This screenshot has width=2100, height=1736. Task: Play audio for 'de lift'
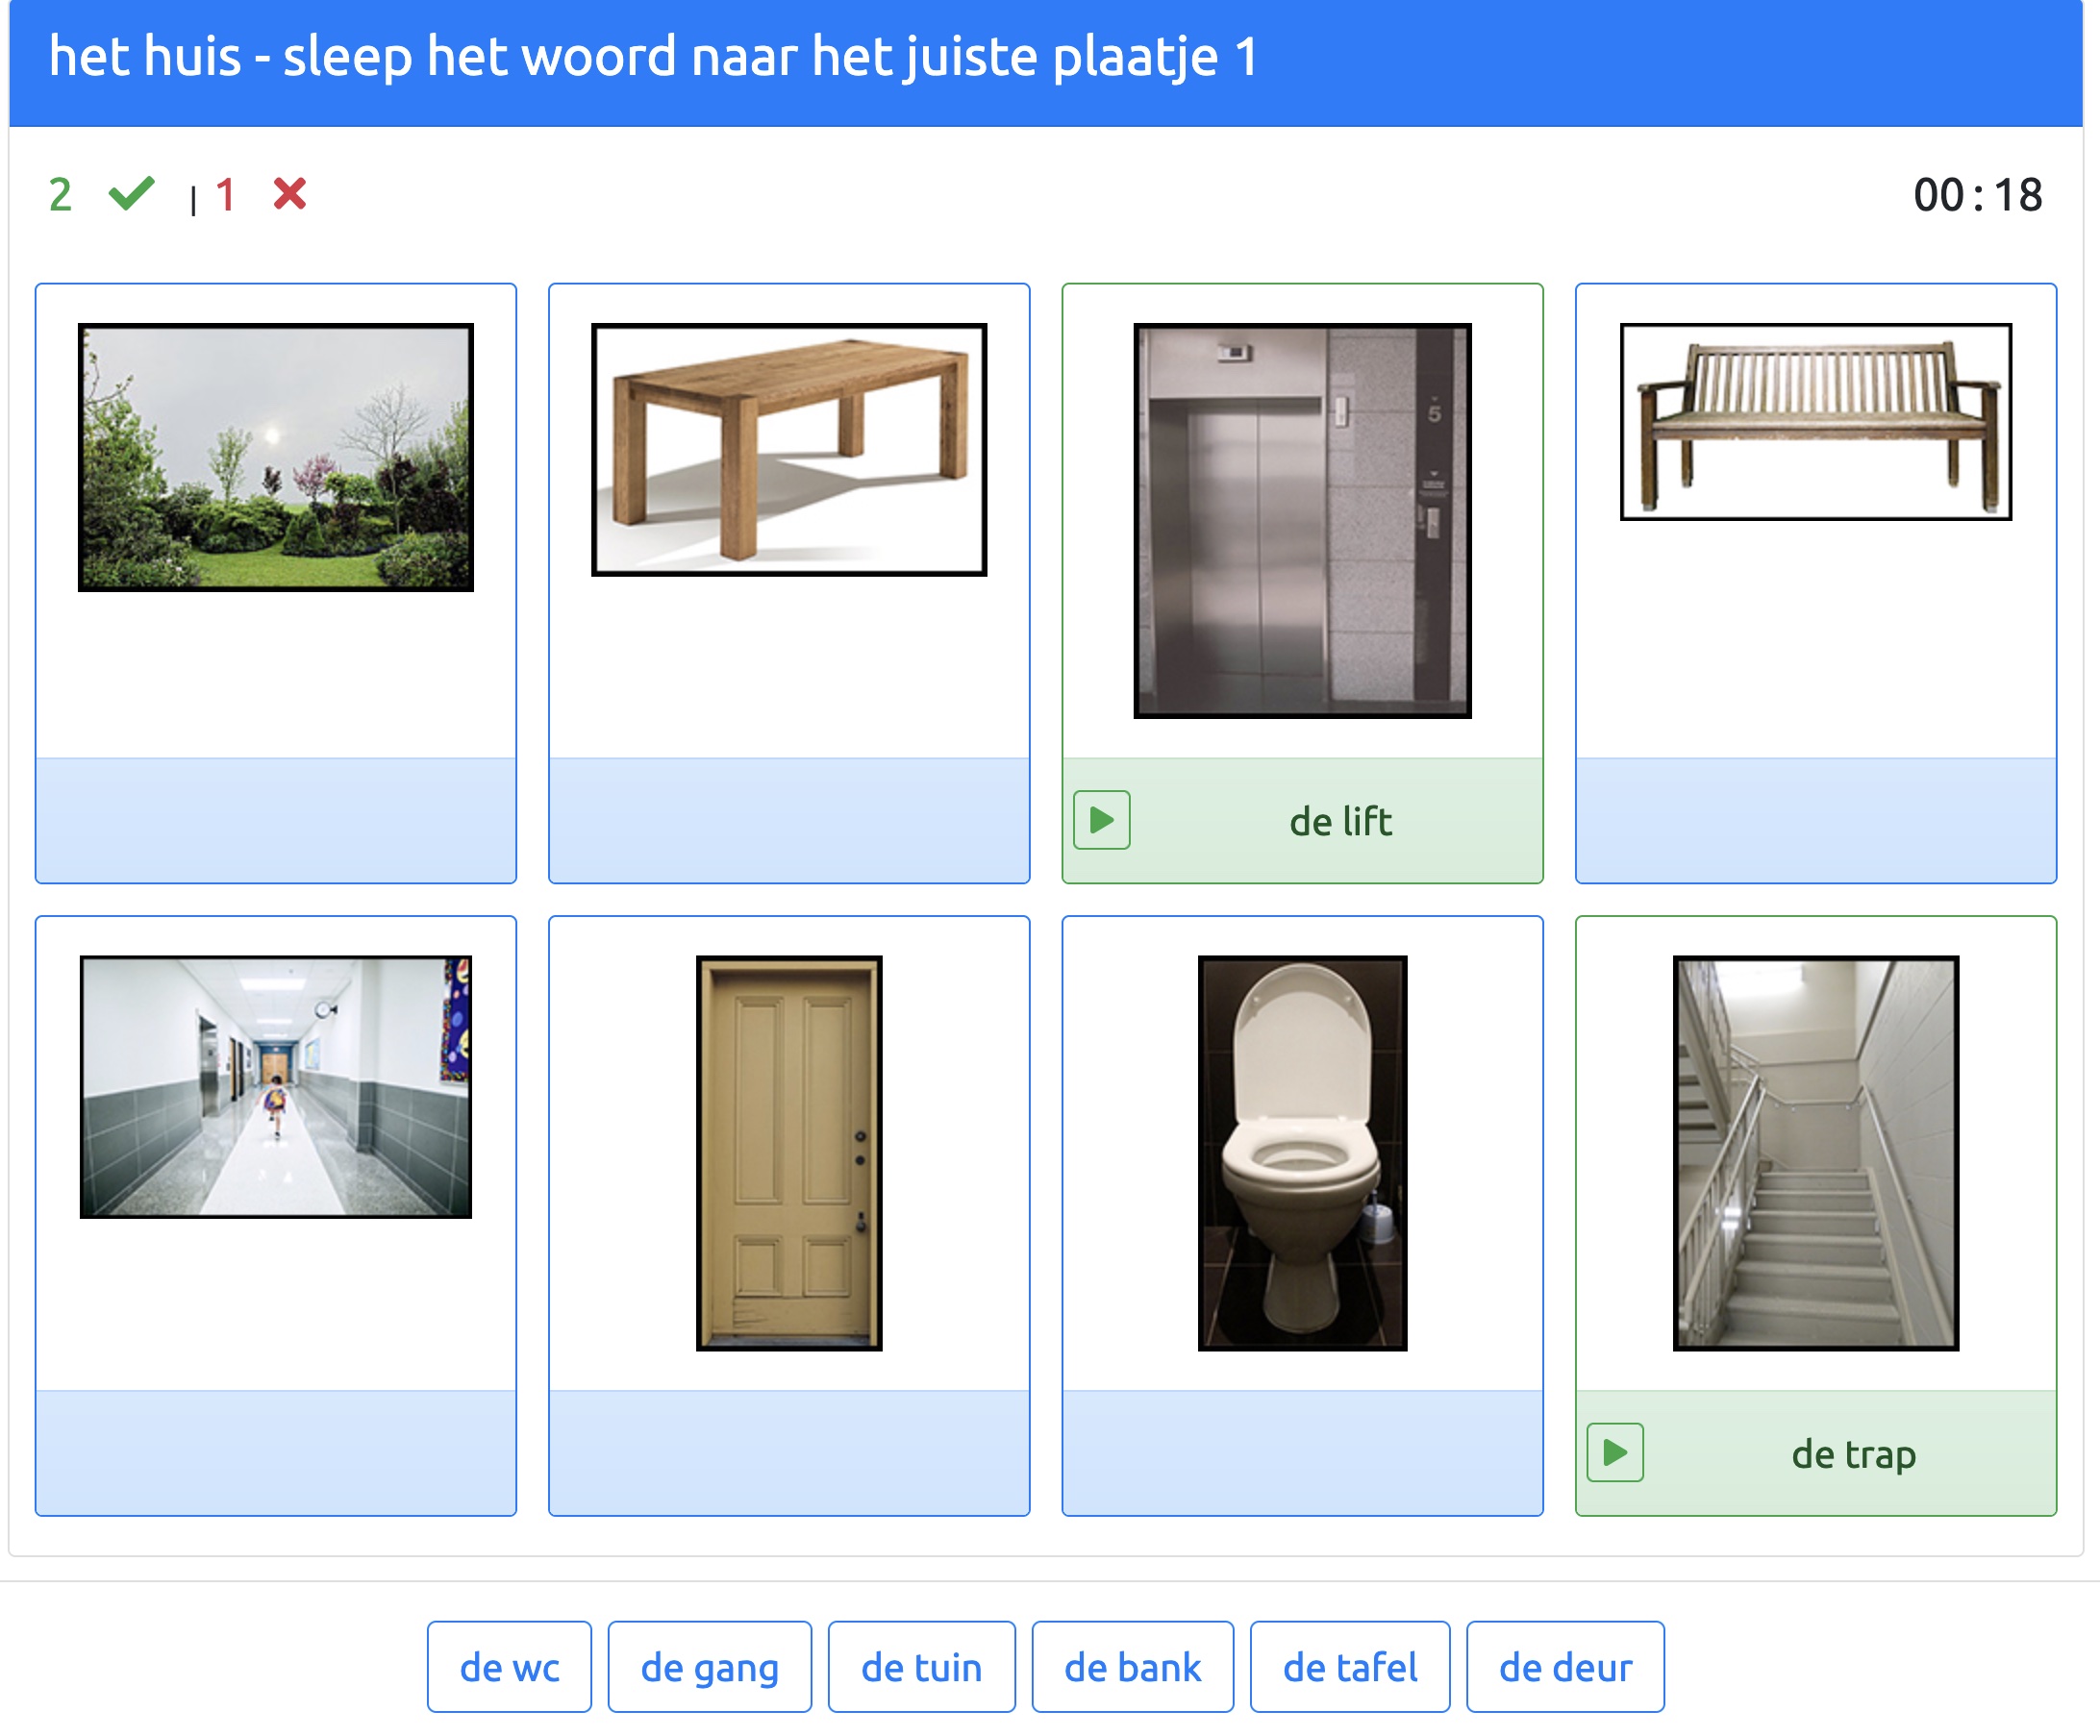(x=1101, y=820)
